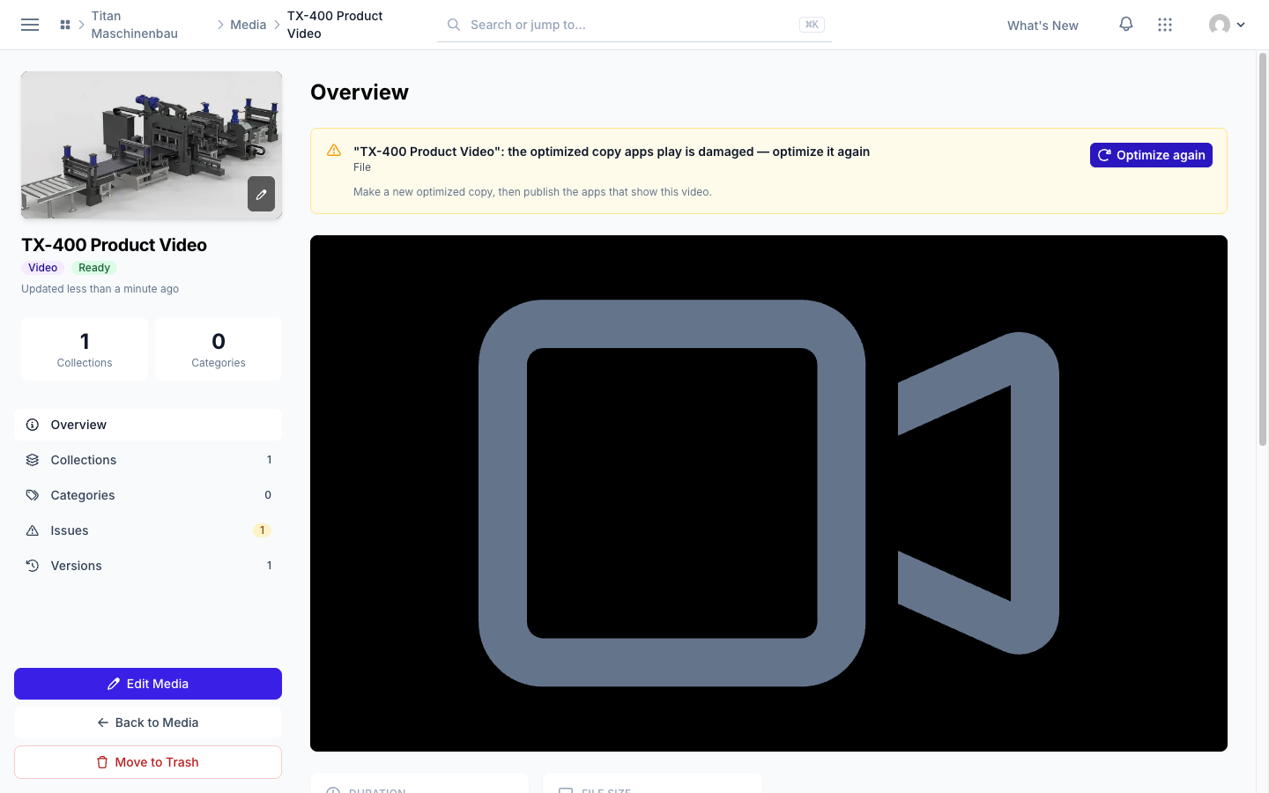Focus the Search or jump to field
Viewport: 1269px width, 793px height.
point(634,25)
